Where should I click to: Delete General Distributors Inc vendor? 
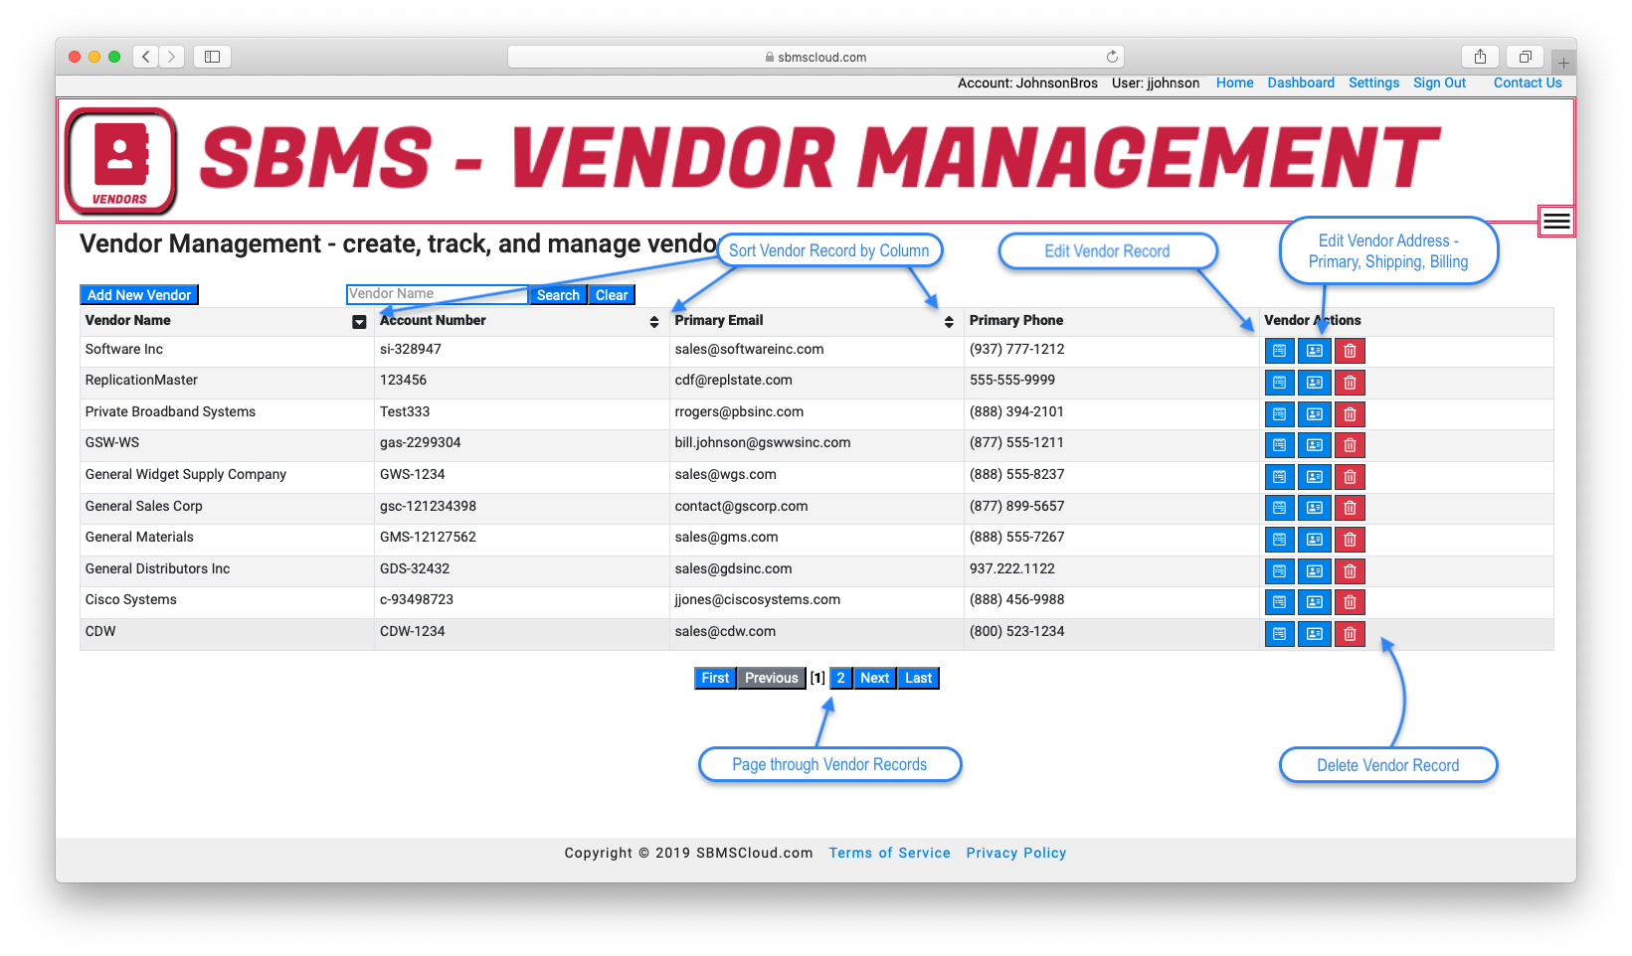coord(1350,571)
